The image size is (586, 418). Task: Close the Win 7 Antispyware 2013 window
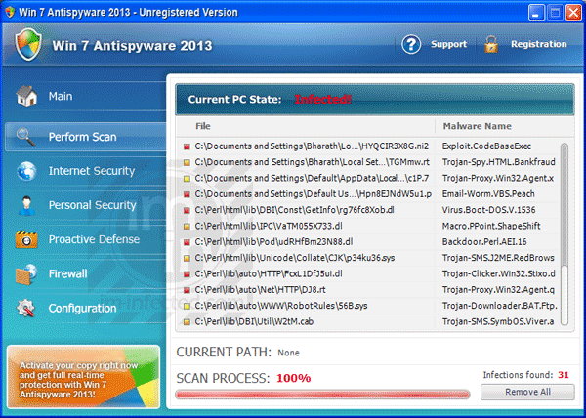573,13
